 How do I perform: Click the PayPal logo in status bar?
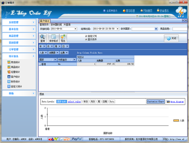click(x=77, y=139)
